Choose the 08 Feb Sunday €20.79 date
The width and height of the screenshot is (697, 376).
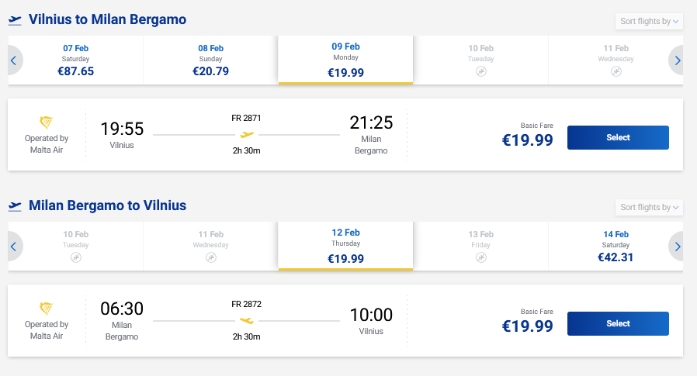pos(210,60)
